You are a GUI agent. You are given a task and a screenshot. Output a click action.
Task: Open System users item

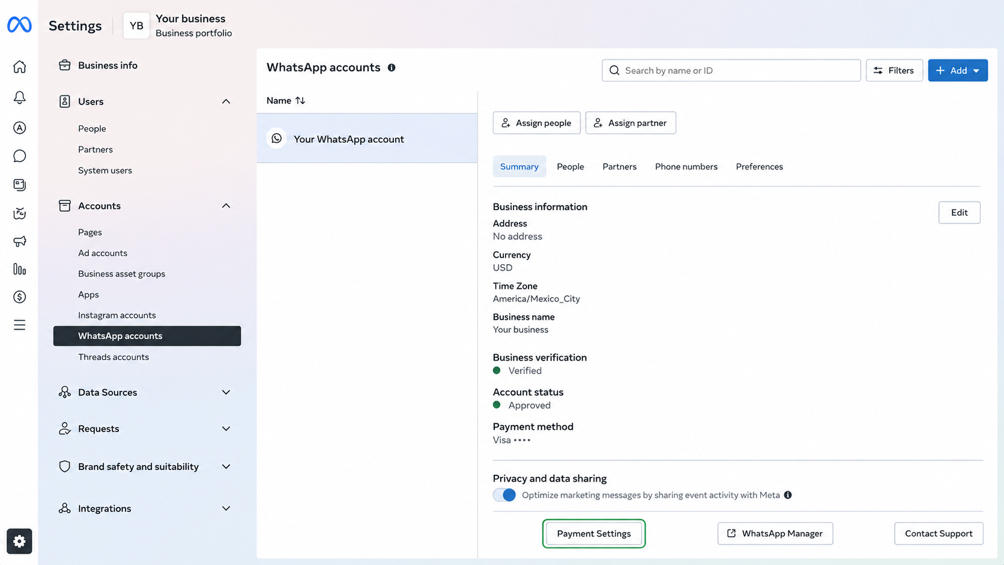[x=105, y=171]
